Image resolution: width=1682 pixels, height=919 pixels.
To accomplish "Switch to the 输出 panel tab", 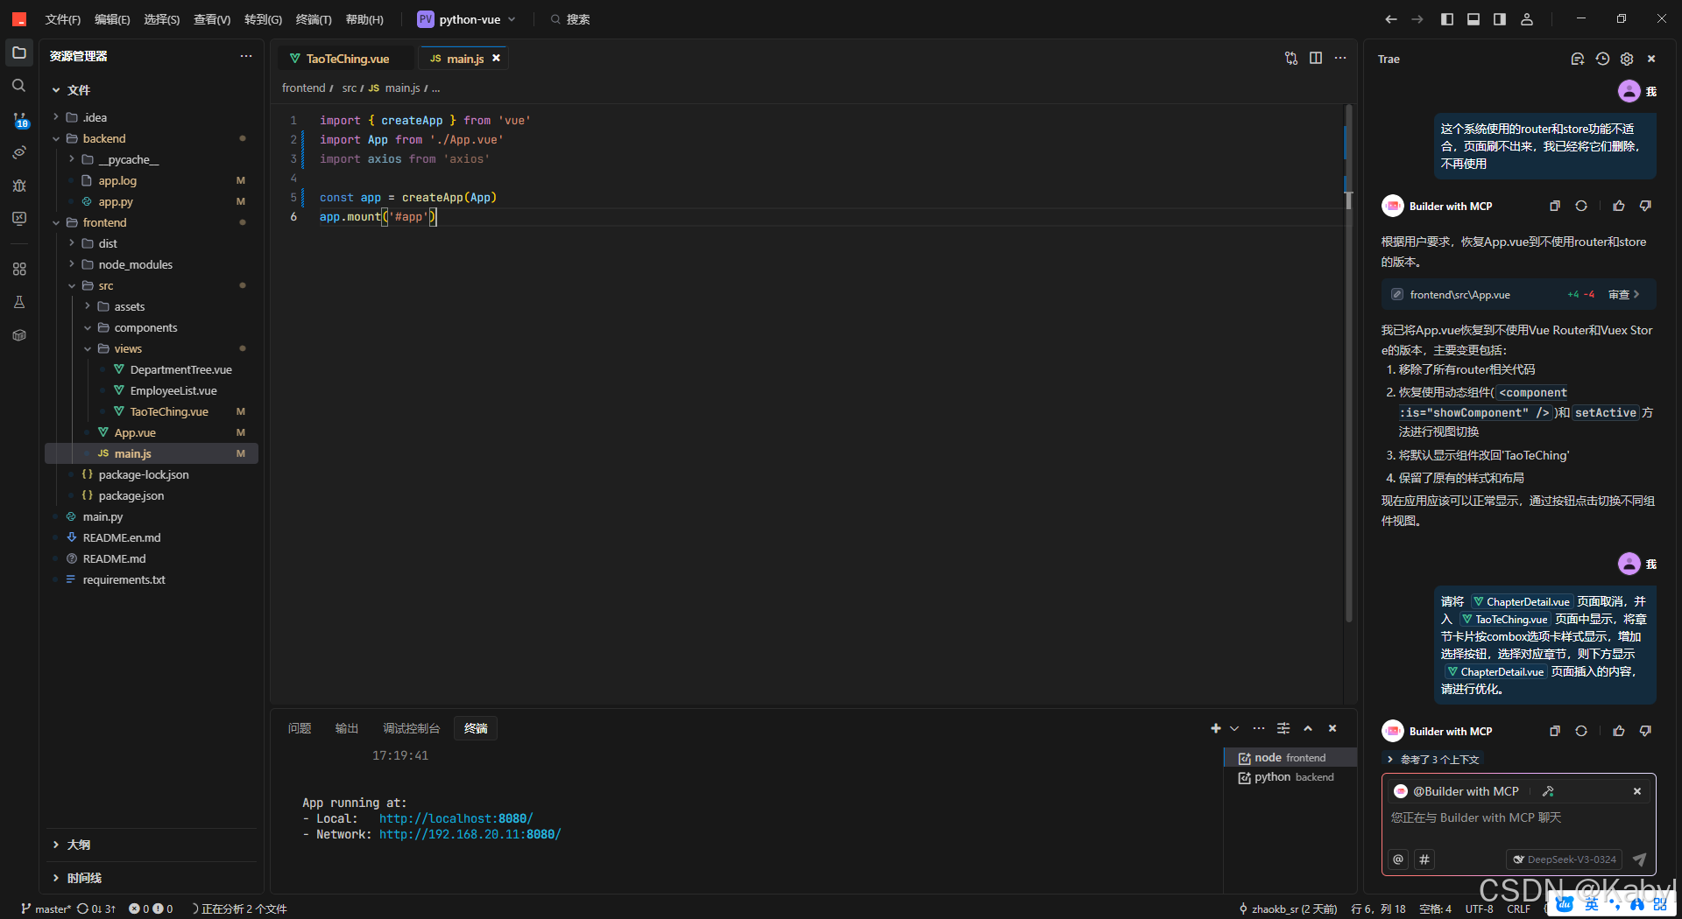I will point(347,728).
